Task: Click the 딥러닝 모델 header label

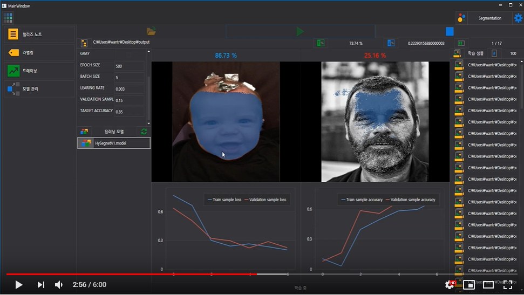Action: coord(114,132)
